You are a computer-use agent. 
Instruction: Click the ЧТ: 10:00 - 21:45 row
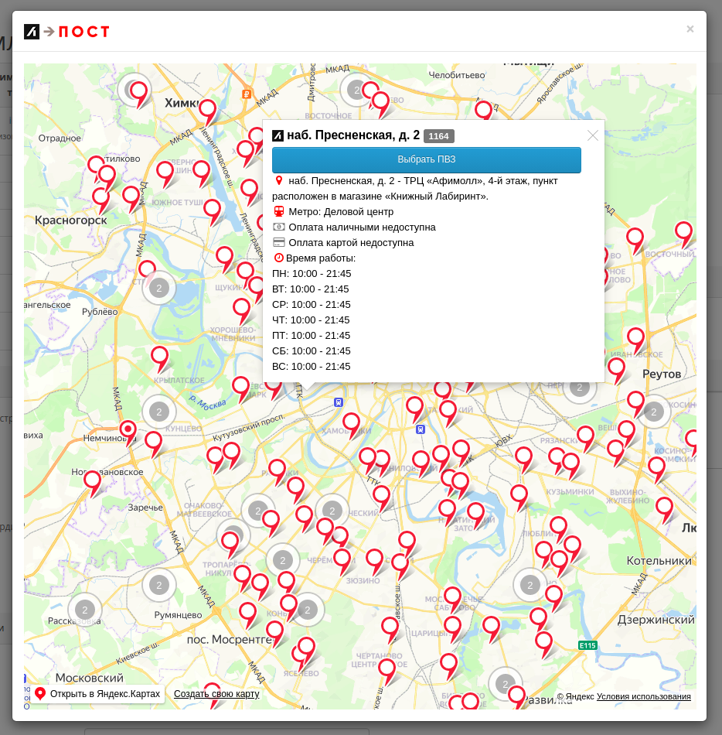tap(311, 320)
